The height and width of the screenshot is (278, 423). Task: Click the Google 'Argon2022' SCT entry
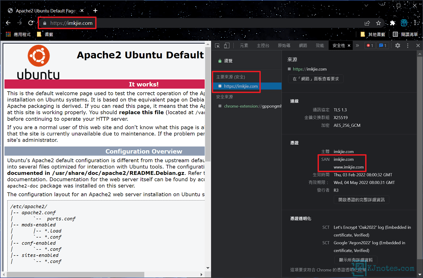pos(369,247)
